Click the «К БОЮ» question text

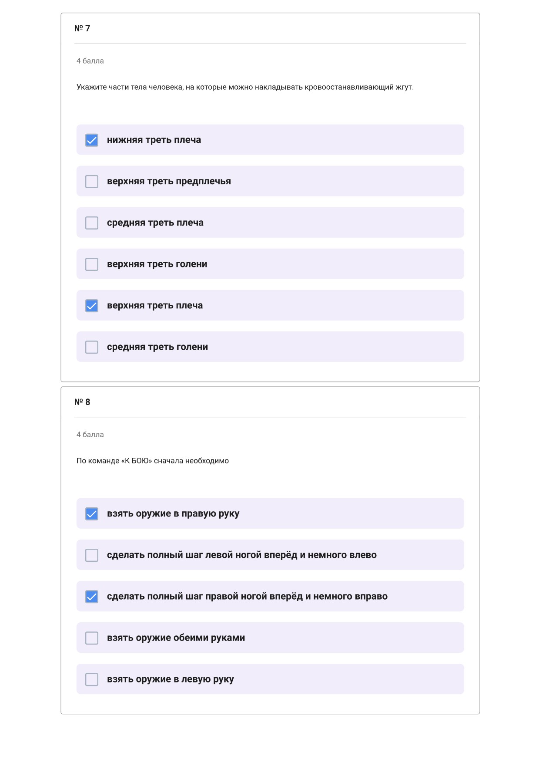click(x=153, y=461)
